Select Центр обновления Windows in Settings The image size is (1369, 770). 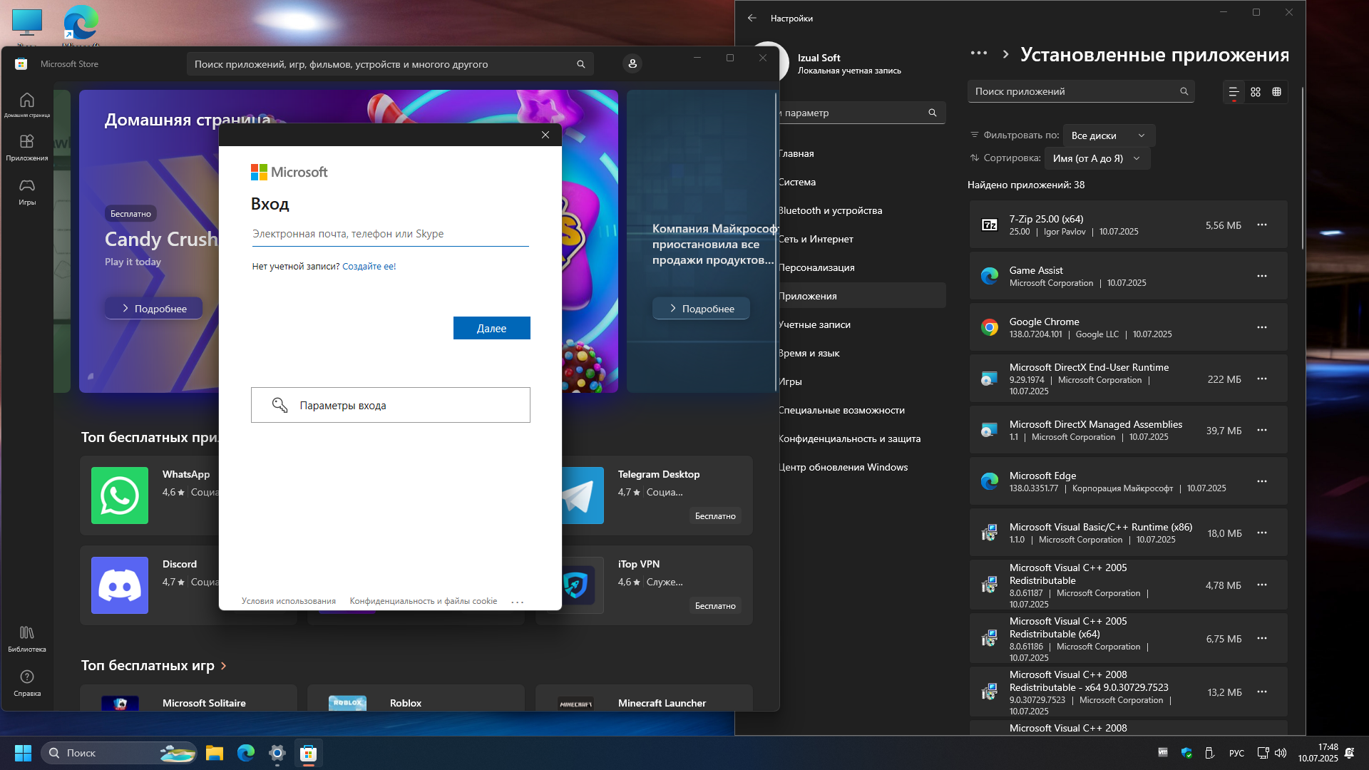click(x=861, y=467)
